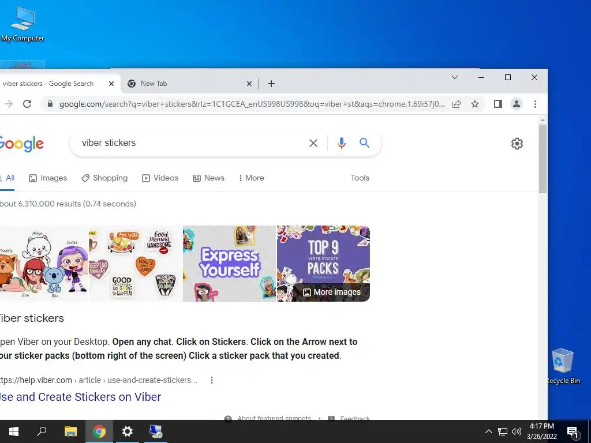Submit search with the magnifier icon
The height and width of the screenshot is (443, 591).
364,143
